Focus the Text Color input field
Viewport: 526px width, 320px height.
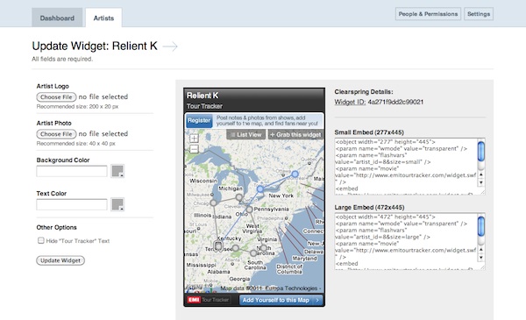pos(72,204)
